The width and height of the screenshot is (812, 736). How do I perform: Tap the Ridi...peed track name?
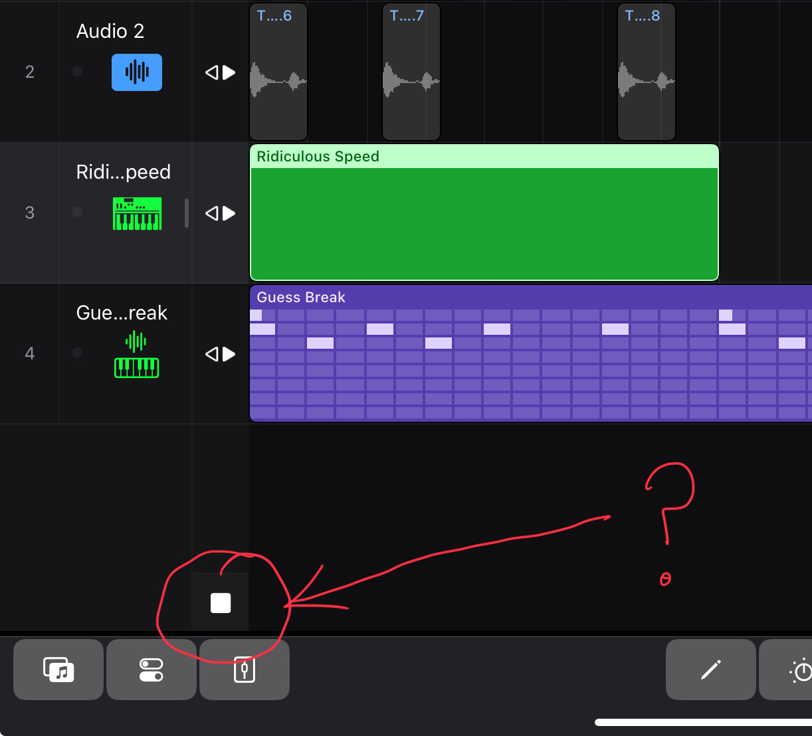click(x=124, y=172)
